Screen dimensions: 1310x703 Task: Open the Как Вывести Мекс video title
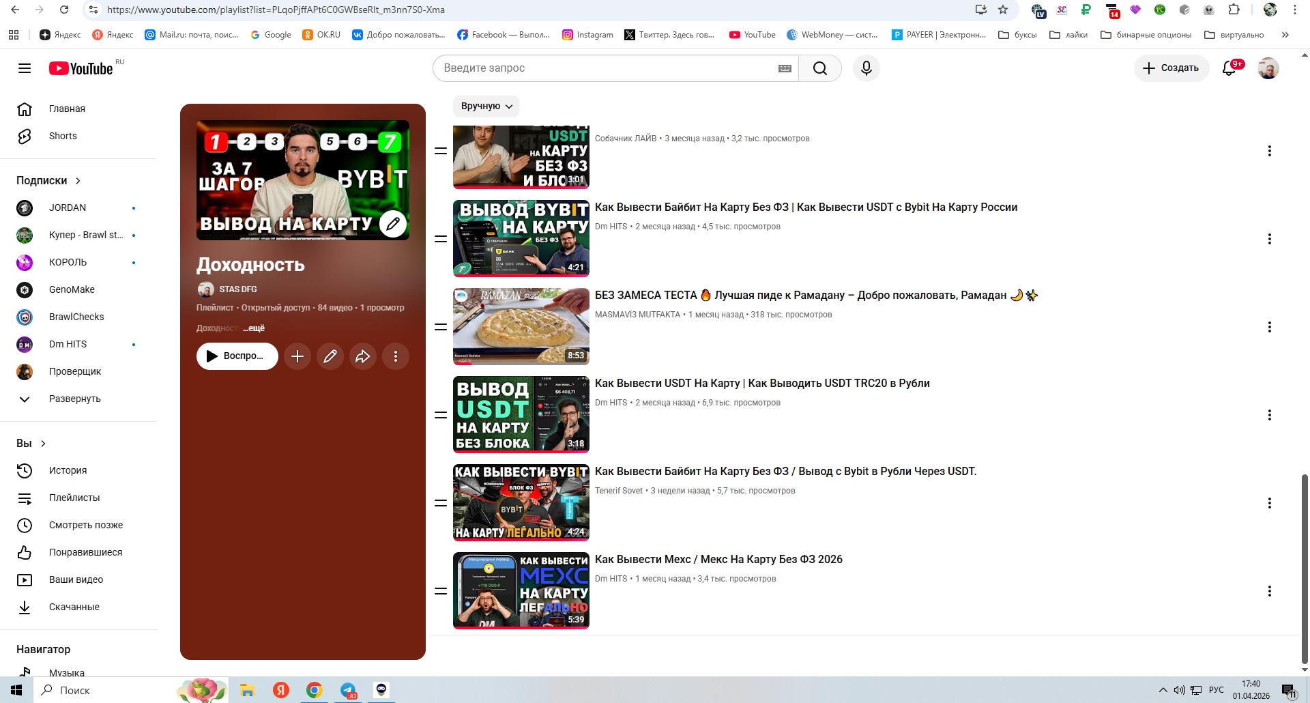point(718,560)
